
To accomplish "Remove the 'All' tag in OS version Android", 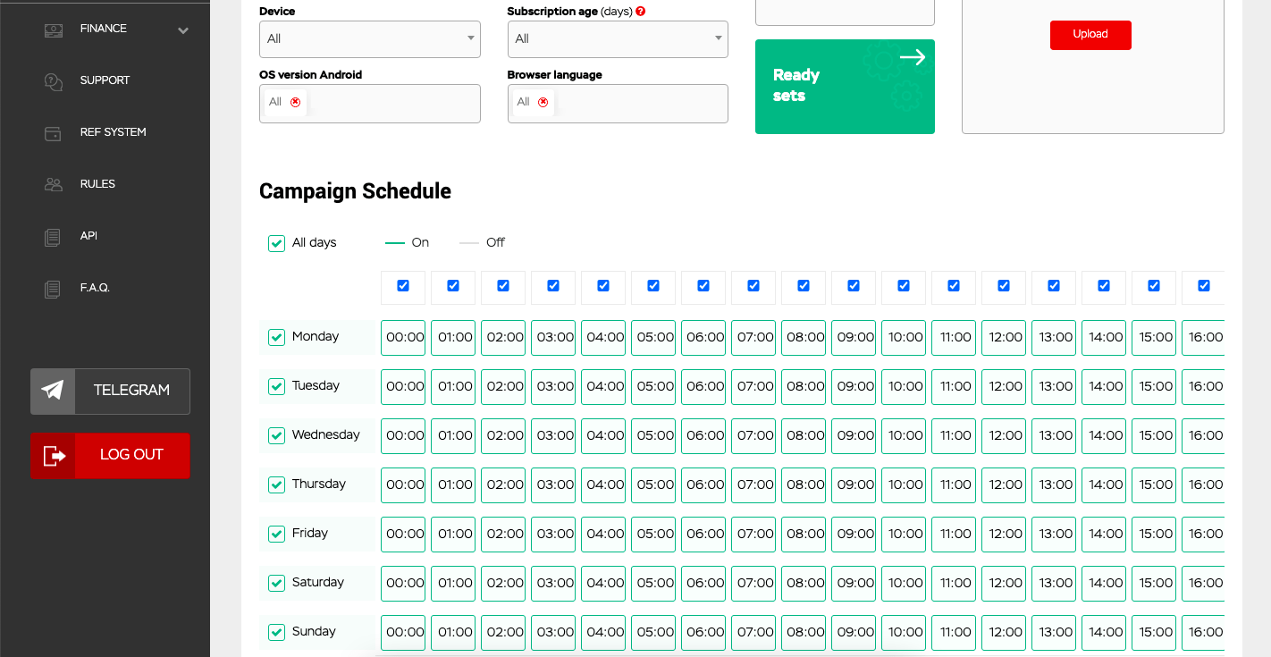I will tap(296, 103).
